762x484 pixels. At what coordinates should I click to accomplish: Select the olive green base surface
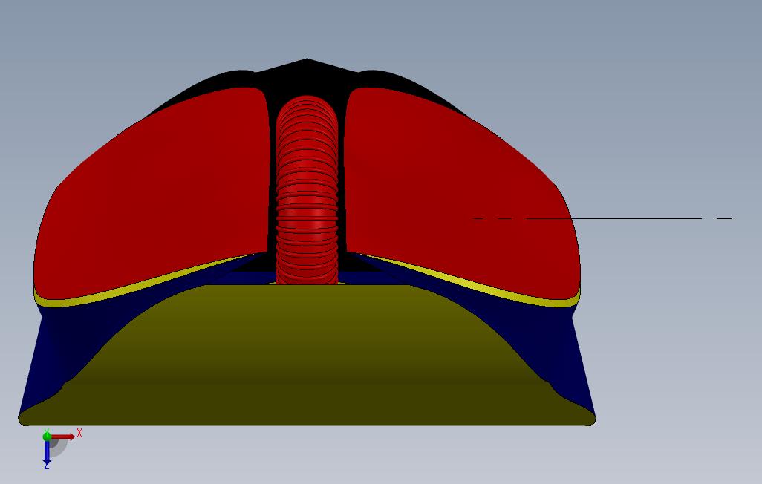click(307, 357)
